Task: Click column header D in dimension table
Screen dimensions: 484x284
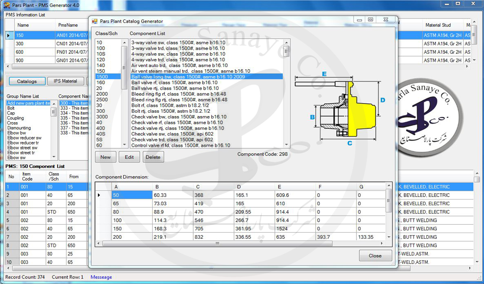Action: coord(254,187)
